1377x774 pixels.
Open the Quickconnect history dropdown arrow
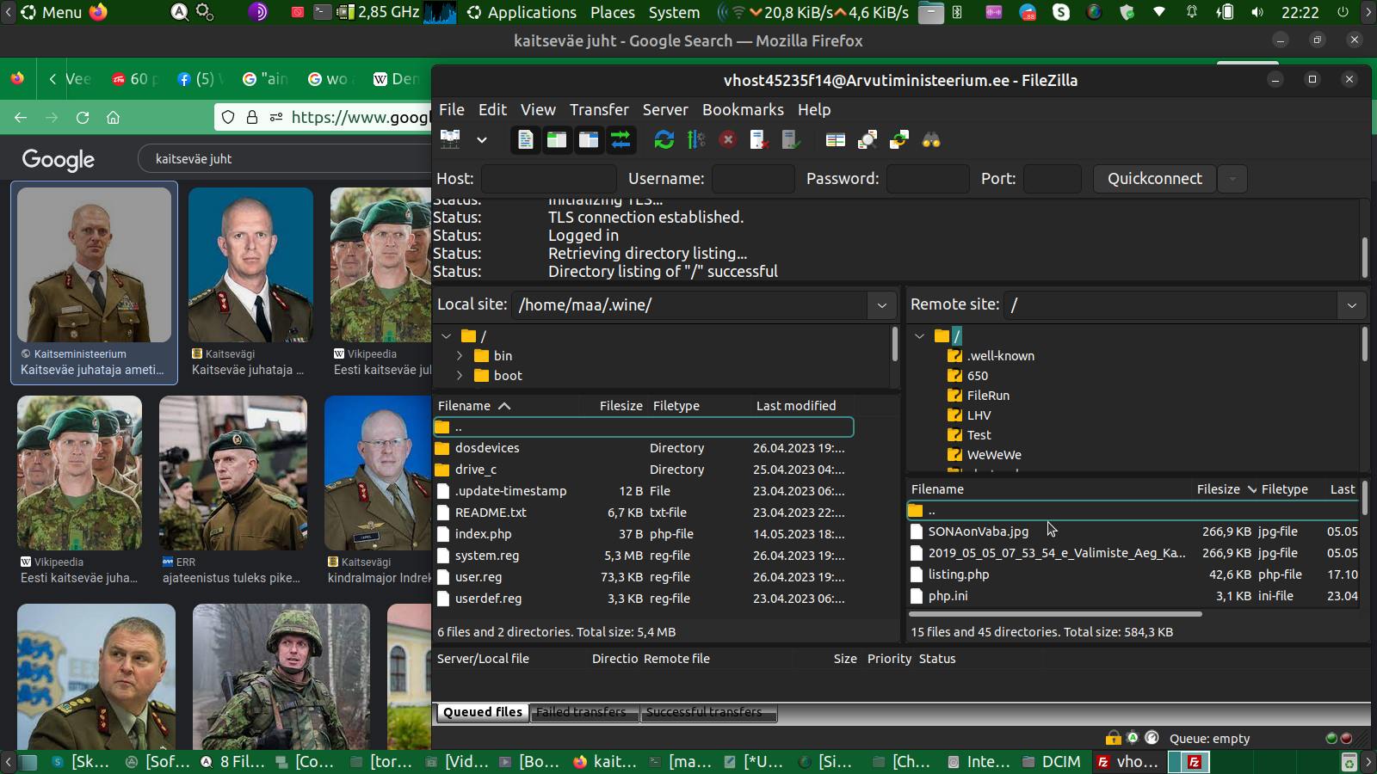point(1232,179)
